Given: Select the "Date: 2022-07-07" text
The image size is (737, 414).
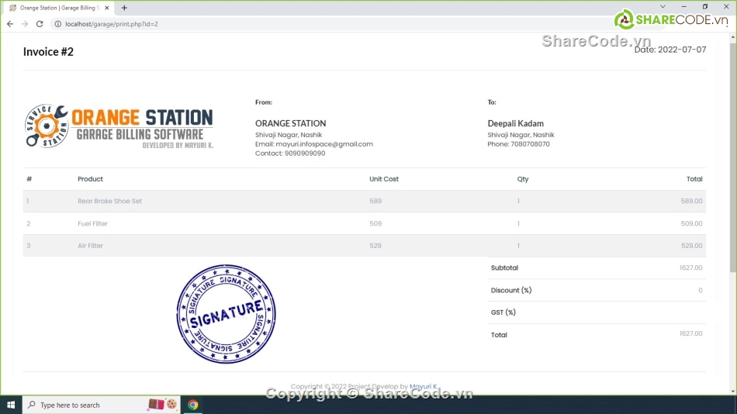Looking at the screenshot, I should [670, 50].
